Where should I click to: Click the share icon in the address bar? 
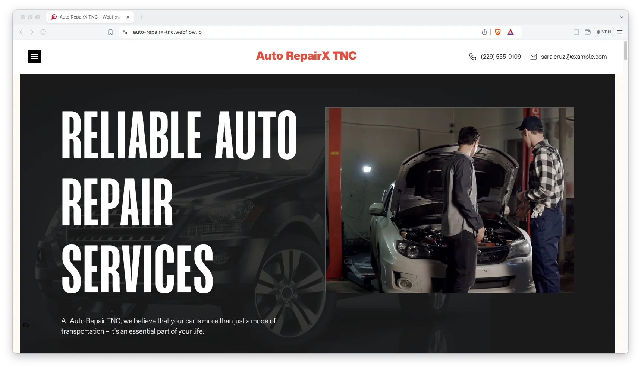[x=484, y=32]
